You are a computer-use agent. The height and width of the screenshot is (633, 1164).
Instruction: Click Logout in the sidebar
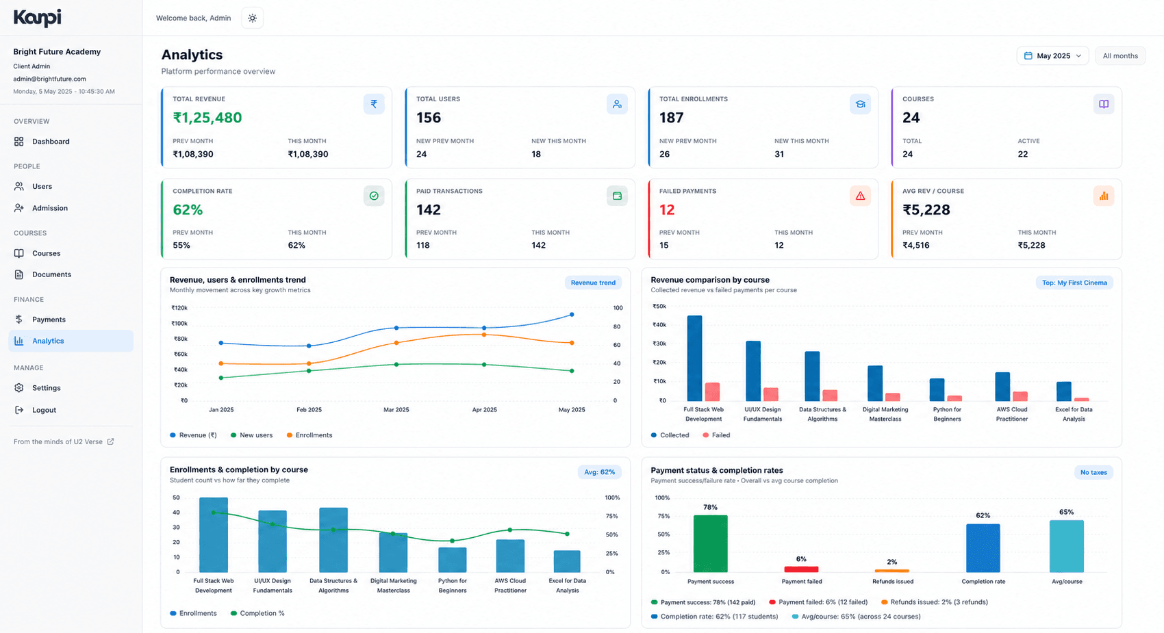point(71,410)
